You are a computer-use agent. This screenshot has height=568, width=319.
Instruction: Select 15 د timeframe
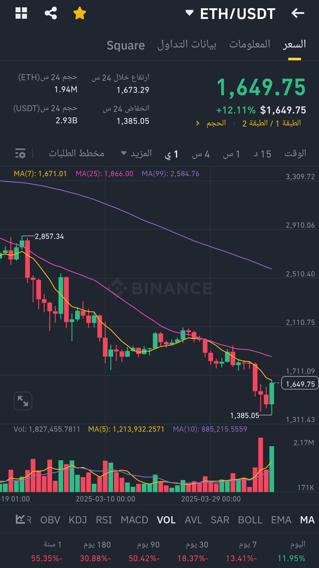pyautogui.click(x=262, y=154)
